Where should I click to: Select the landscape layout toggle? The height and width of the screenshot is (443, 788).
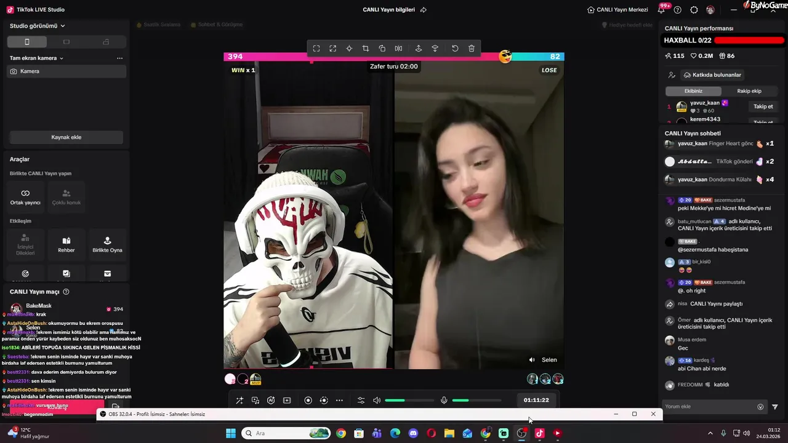coord(66,42)
